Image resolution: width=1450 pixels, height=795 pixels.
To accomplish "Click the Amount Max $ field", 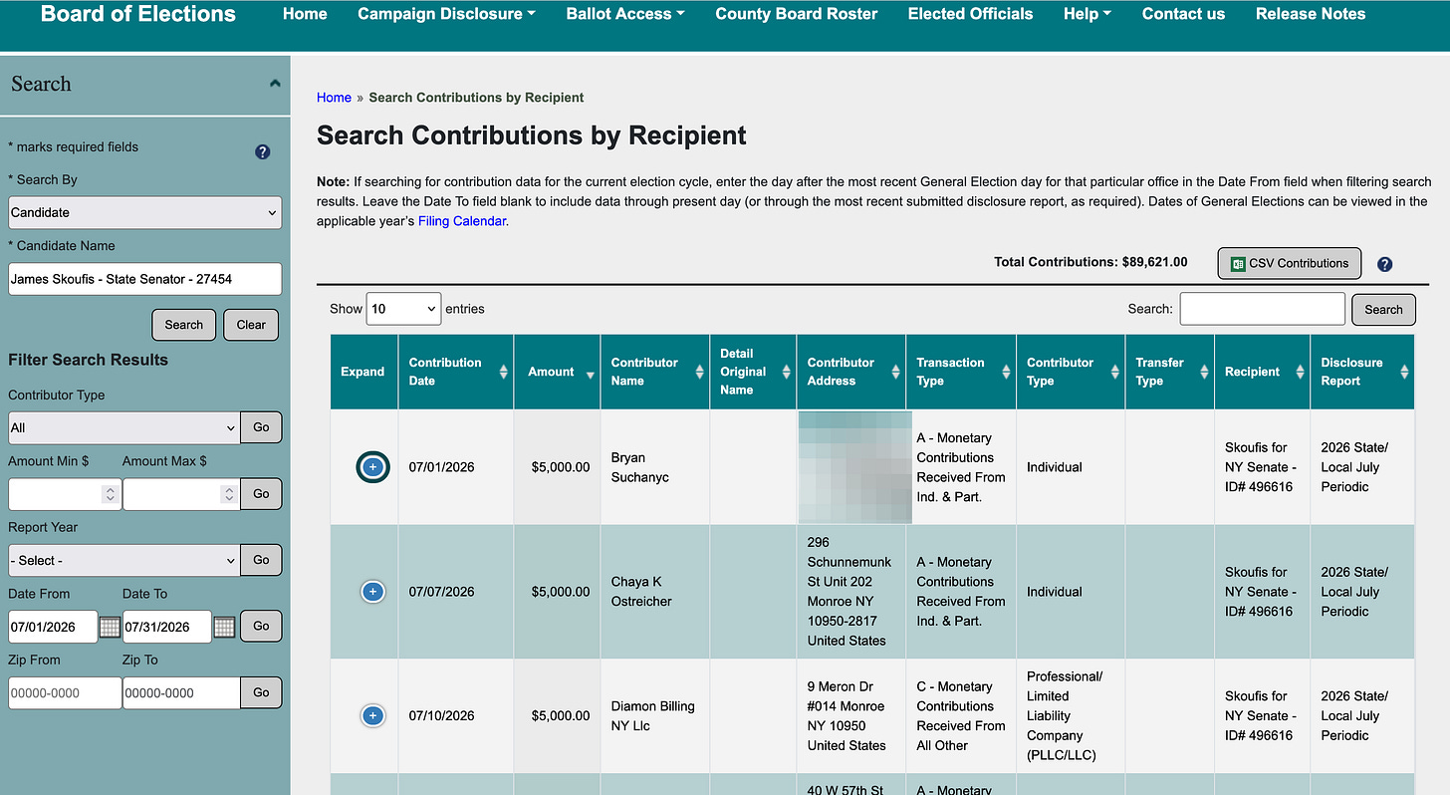I will tap(180, 494).
